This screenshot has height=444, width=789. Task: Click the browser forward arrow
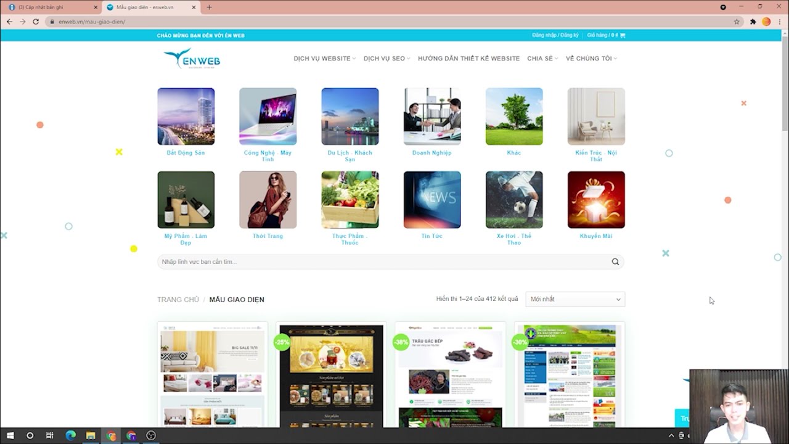pyautogui.click(x=23, y=22)
